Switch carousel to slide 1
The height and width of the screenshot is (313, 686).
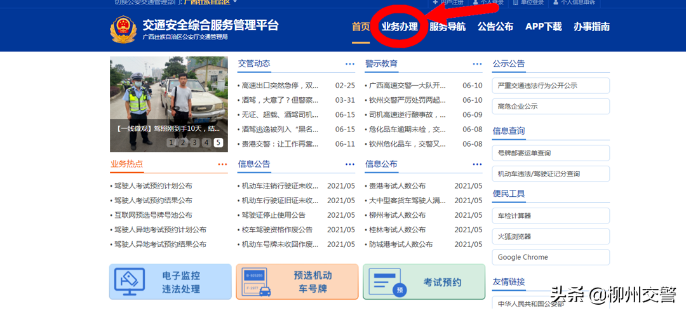tap(171, 142)
